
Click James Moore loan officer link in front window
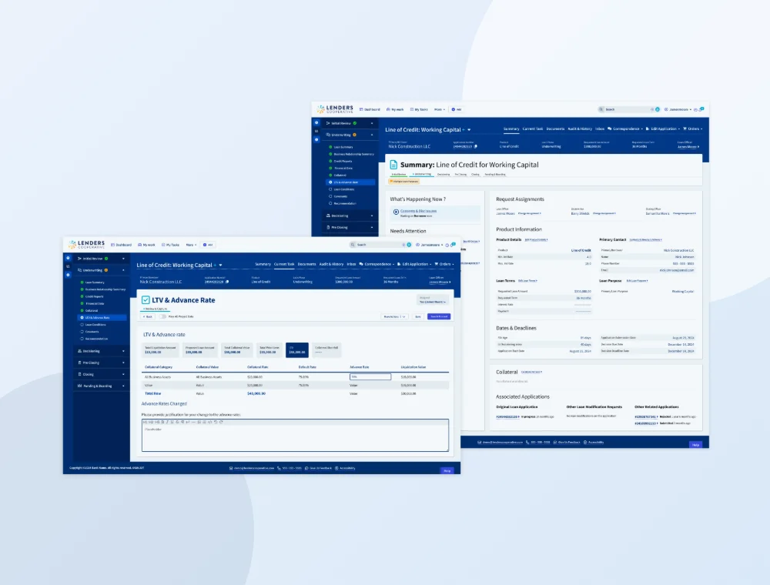click(x=440, y=282)
